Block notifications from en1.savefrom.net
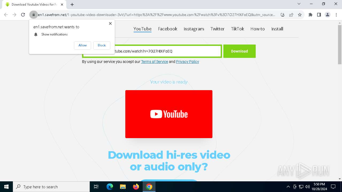 (102, 45)
